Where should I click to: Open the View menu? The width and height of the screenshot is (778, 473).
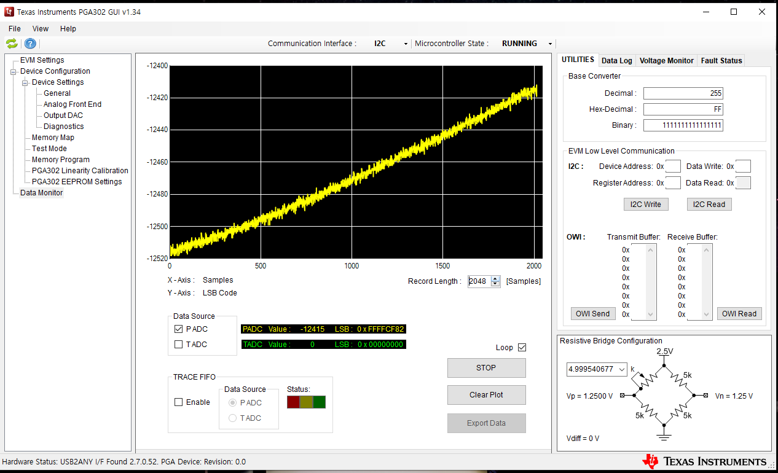point(41,28)
